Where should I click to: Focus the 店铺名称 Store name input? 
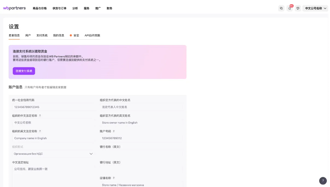coord(141,185)
